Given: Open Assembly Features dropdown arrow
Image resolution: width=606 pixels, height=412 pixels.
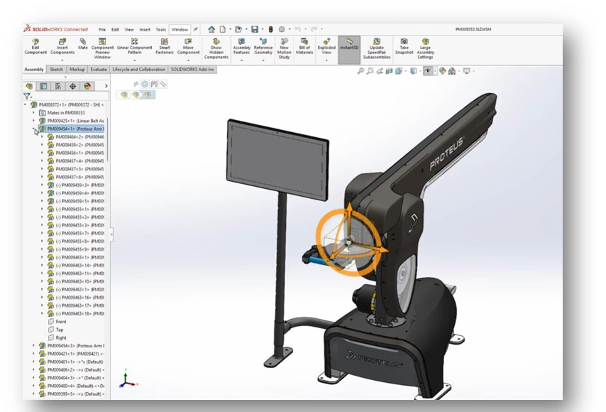Looking at the screenshot, I should click(241, 60).
